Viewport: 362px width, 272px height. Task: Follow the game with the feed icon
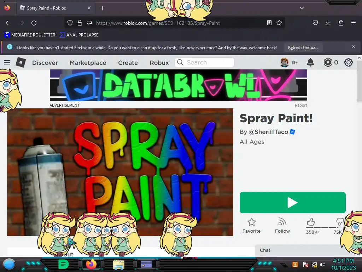point(282,222)
